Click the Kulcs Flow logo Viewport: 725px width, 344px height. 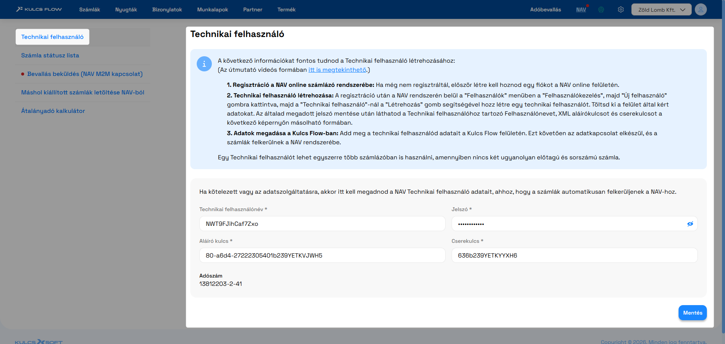pos(39,9)
